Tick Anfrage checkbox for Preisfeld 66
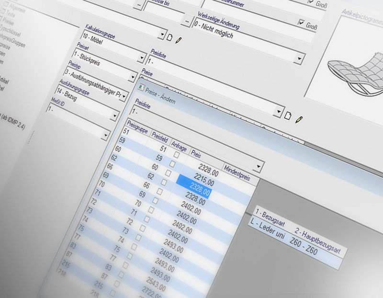383x298 pixels. point(159,192)
